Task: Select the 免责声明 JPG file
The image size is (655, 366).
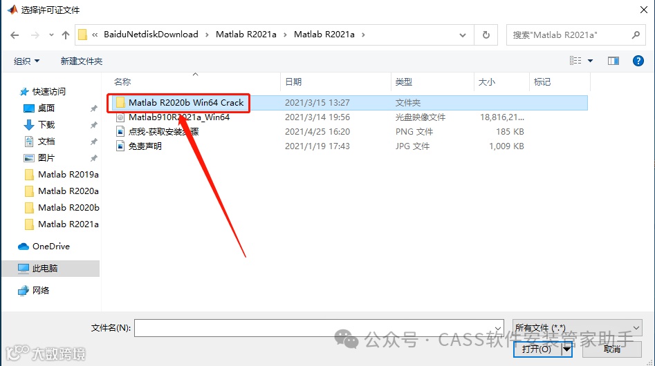Action: (145, 146)
